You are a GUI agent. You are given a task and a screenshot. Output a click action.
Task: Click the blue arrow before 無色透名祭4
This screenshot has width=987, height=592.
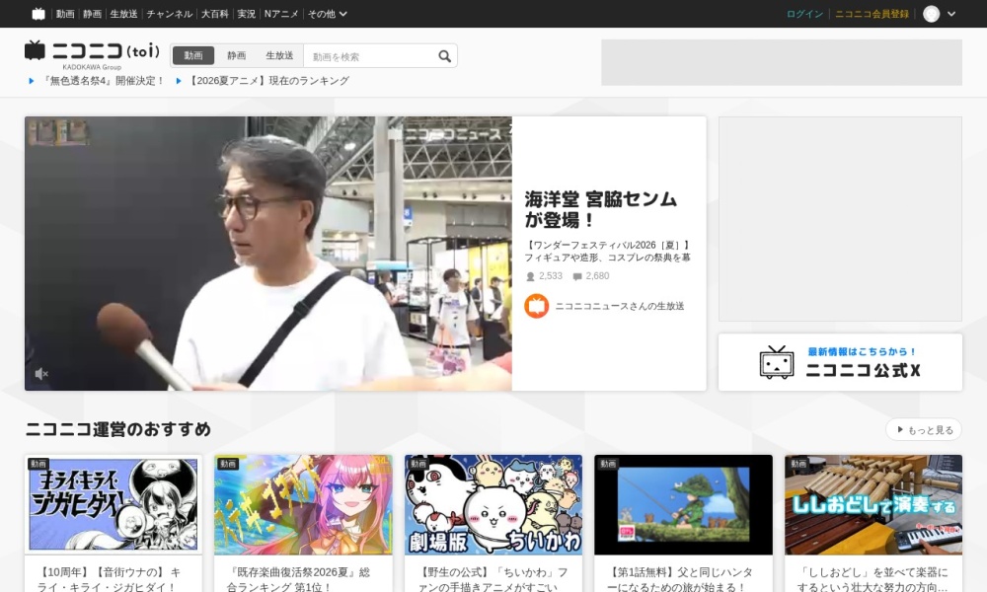pyautogui.click(x=31, y=81)
